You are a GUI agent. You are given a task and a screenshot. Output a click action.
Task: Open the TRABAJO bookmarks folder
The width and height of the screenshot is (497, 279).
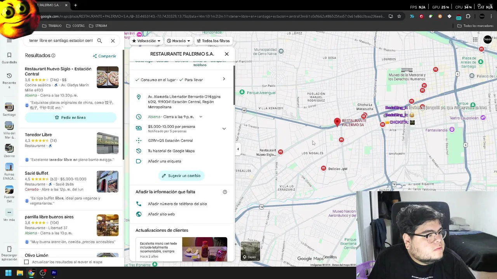pyautogui.click(x=52, y=26)
